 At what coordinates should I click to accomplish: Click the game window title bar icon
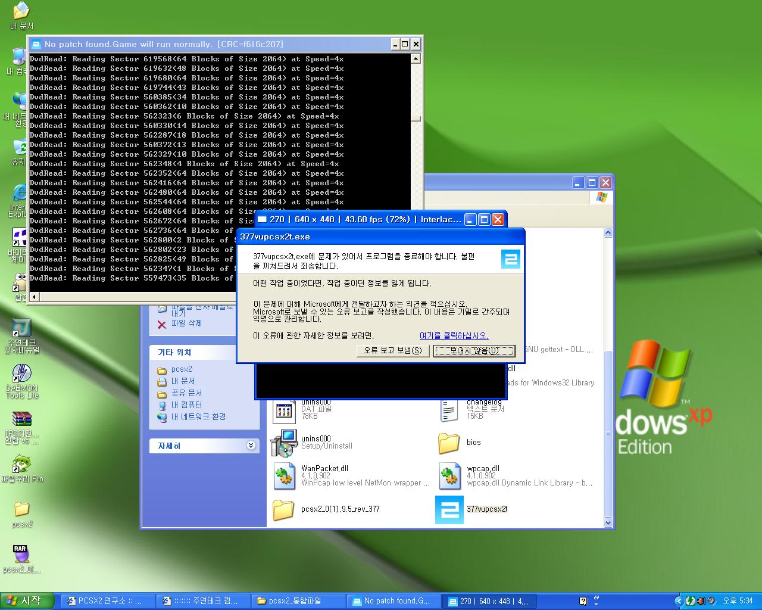(x=262, y=219)
